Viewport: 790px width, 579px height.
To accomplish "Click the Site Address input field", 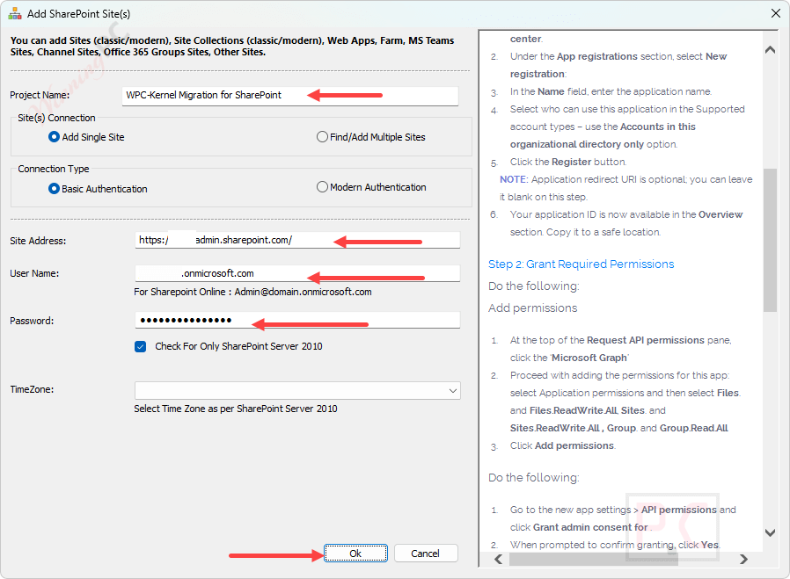I will click(x=264, y=239).
